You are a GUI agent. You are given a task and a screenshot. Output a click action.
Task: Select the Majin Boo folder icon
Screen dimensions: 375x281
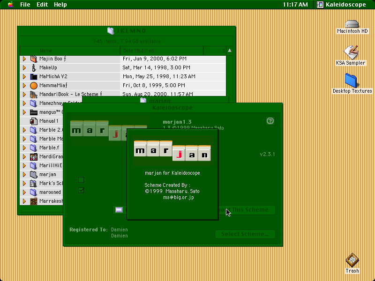click(34, 59)
